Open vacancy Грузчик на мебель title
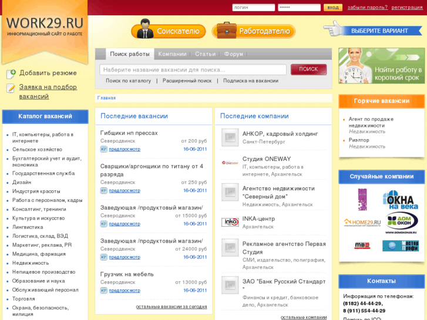 [127, 274]
